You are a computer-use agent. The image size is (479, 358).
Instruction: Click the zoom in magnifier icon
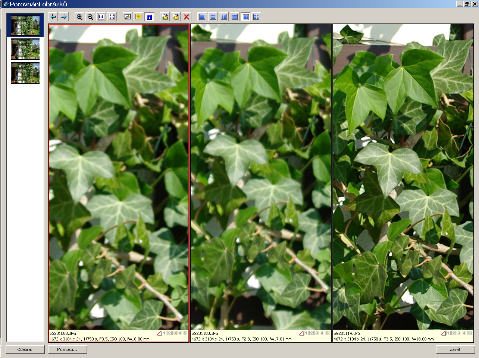point(79,17)
